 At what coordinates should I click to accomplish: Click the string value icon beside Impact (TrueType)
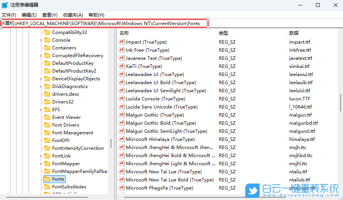click(121, 42)
